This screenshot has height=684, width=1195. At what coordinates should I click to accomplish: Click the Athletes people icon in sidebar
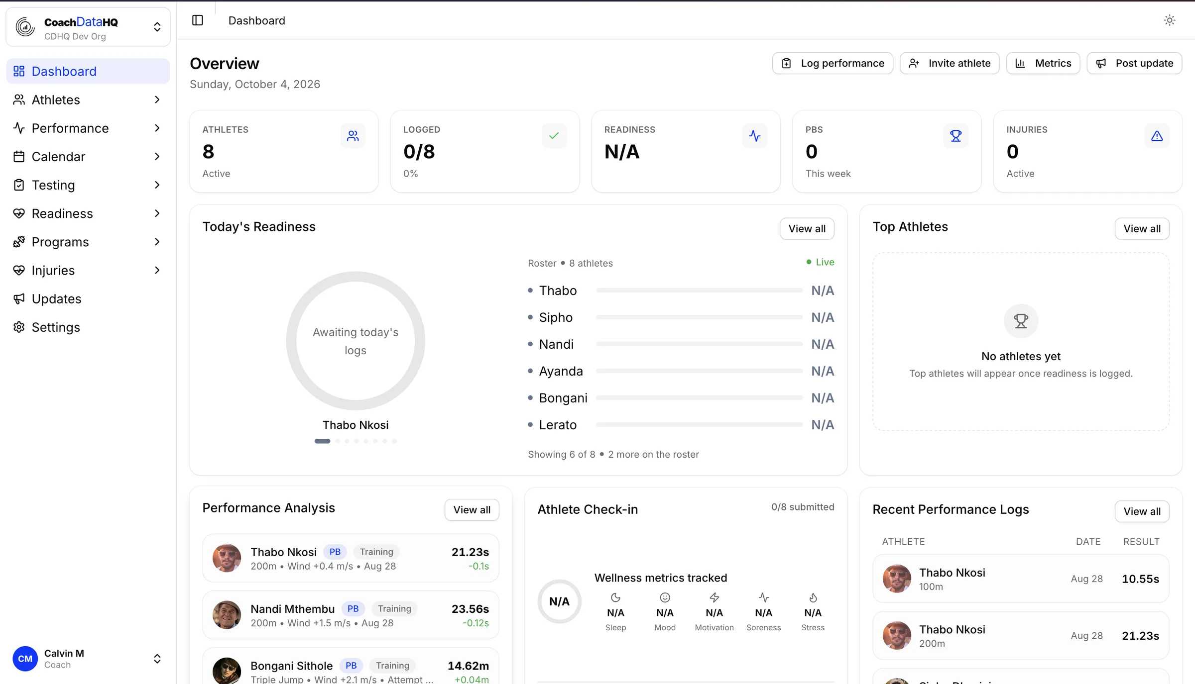tap(19, 99)
